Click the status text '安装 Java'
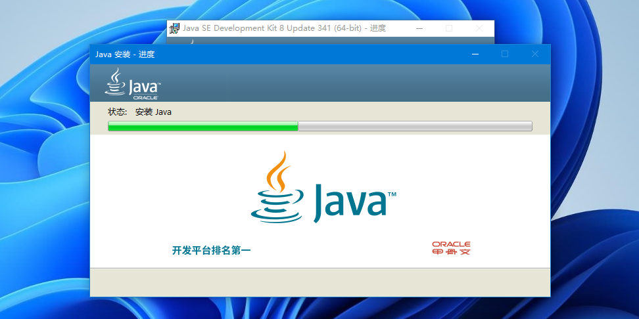This screenshot has height=319, width=639. (153, 112)
